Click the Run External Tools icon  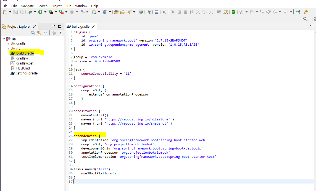click(x=61, y=12)
